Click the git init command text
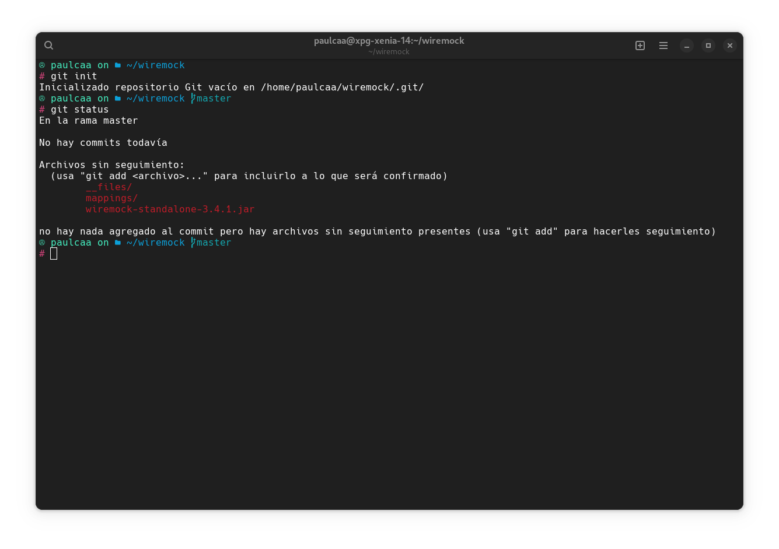 pyautogui.click(x=74, y=76)
